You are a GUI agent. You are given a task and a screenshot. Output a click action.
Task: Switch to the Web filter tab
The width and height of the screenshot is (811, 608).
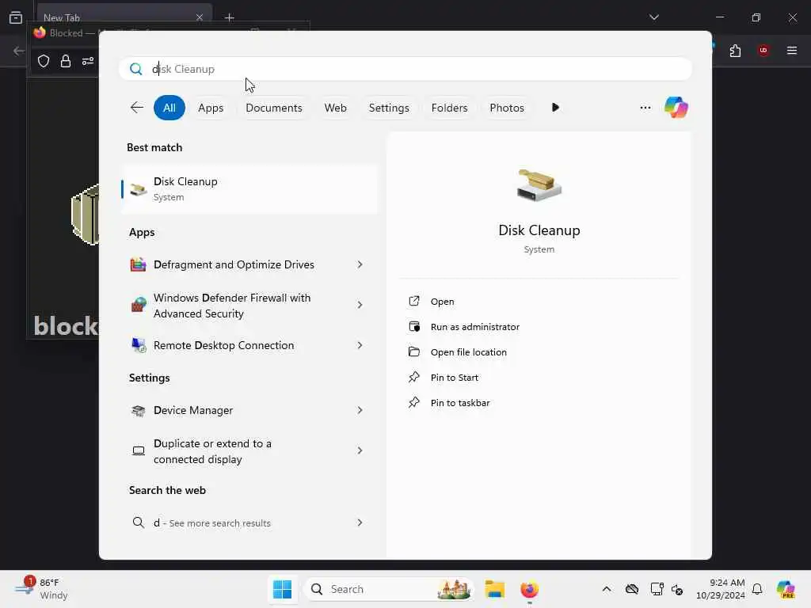click(335, 108)
